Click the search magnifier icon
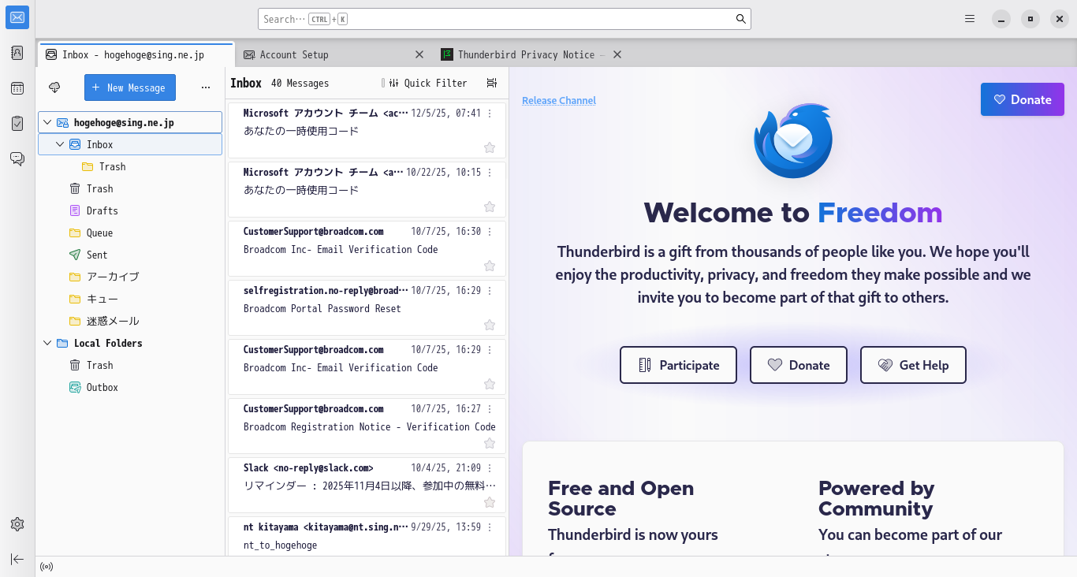 click(741, 19)
